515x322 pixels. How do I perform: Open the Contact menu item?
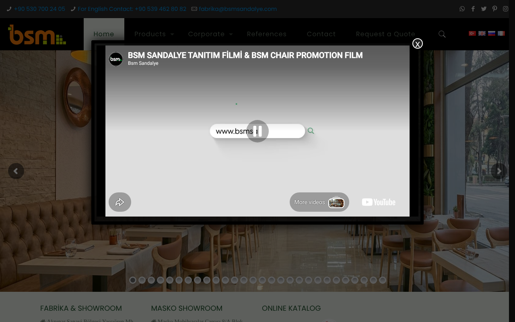coord(321,34)
